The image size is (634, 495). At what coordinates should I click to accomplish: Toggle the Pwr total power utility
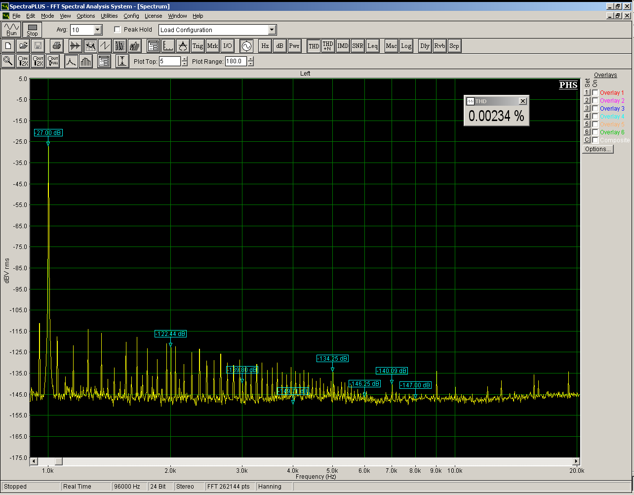tap(294, 46)
